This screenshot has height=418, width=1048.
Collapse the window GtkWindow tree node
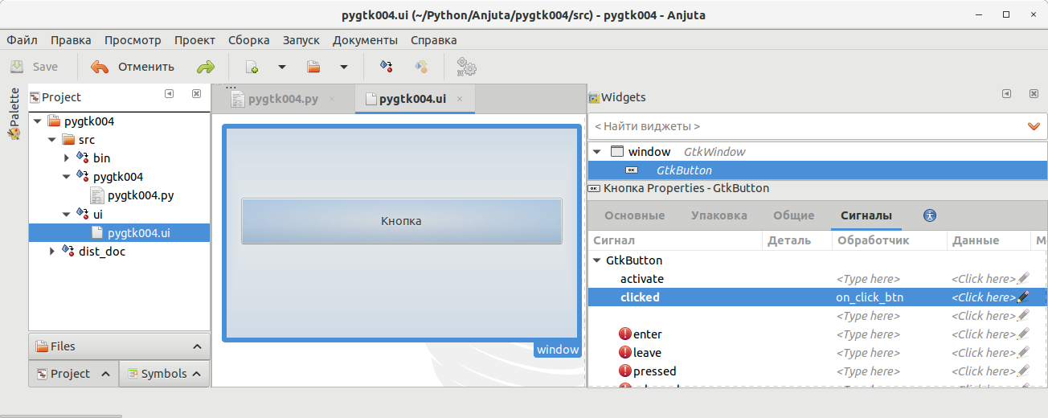tap(597, 151)
